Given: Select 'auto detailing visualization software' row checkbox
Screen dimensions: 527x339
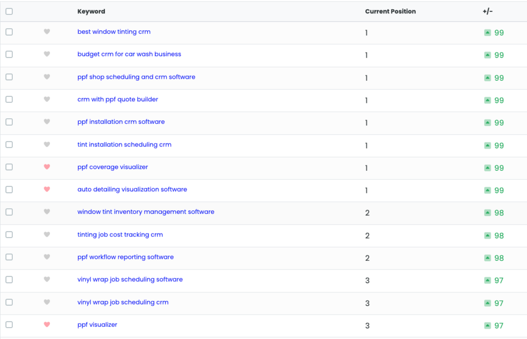Looking at the screenshot, I should pos(9,189).
